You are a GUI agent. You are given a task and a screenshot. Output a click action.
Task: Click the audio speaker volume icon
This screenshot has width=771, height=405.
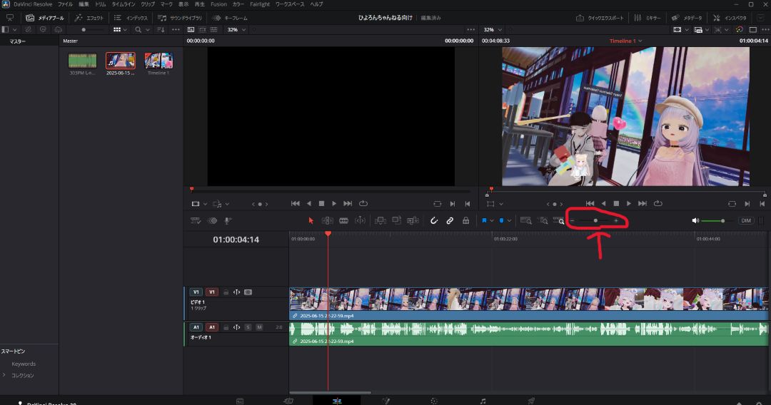pos(695,221)
